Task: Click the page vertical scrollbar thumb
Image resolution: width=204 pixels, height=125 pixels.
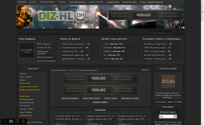Action: [202, 12]
